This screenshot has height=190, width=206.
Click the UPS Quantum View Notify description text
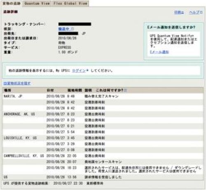coord(173,41)
